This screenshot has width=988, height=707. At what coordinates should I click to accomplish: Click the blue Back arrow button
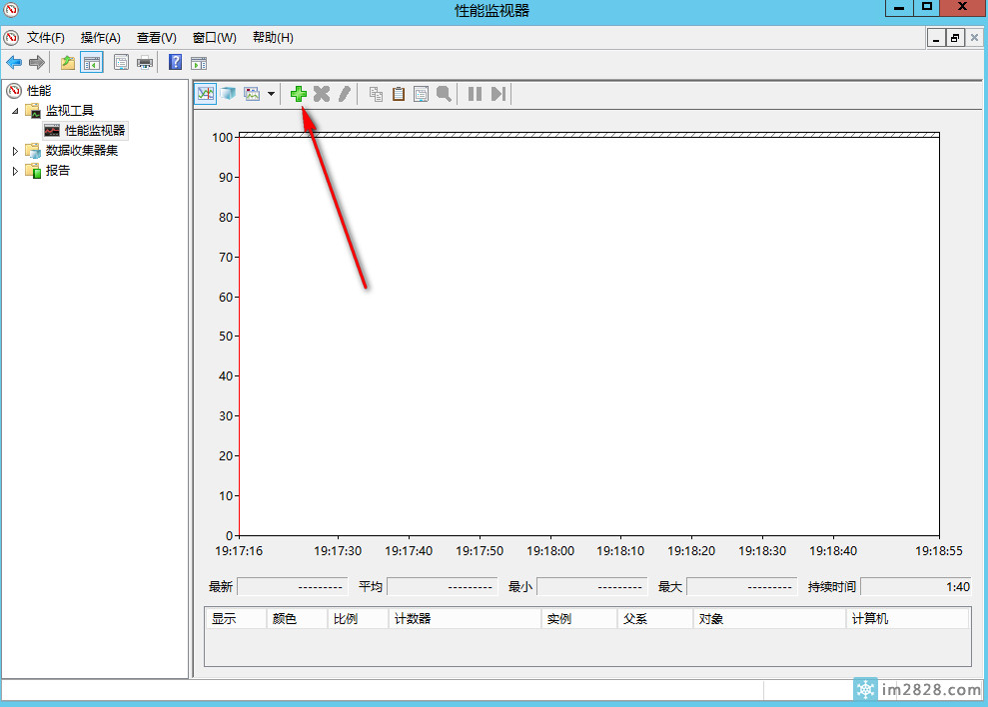14,63
